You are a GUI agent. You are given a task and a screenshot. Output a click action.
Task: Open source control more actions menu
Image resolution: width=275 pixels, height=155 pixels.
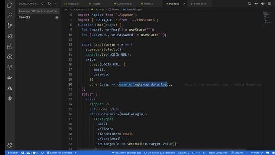click(56, 3)
